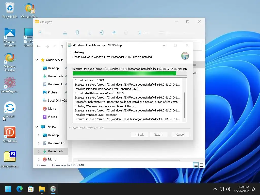Go up one folder level in Explorer

[x=62, y=46]
